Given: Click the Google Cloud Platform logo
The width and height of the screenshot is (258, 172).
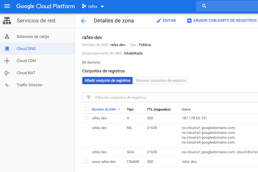Looking at the screenshot, I should [46, 6].
